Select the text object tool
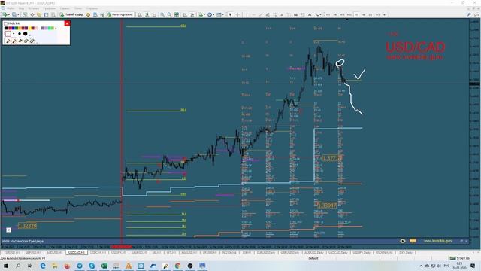The image size is (481, 271). tap(282, 14)
